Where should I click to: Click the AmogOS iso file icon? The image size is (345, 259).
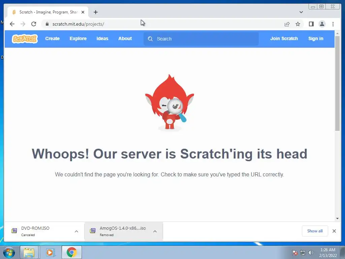click(93, 231)
